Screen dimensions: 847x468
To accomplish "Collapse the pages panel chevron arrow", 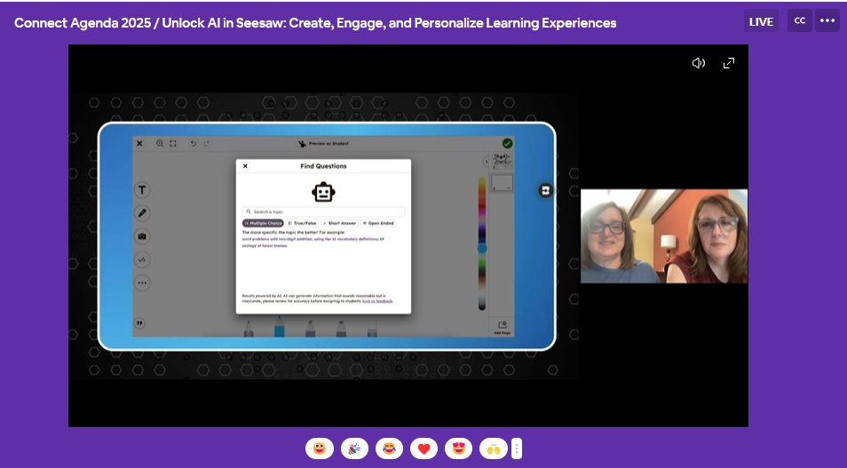I will (487, 162).
